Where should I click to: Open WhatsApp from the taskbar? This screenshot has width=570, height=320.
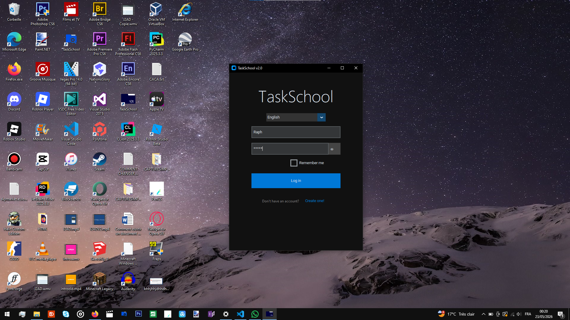point(255,314)
